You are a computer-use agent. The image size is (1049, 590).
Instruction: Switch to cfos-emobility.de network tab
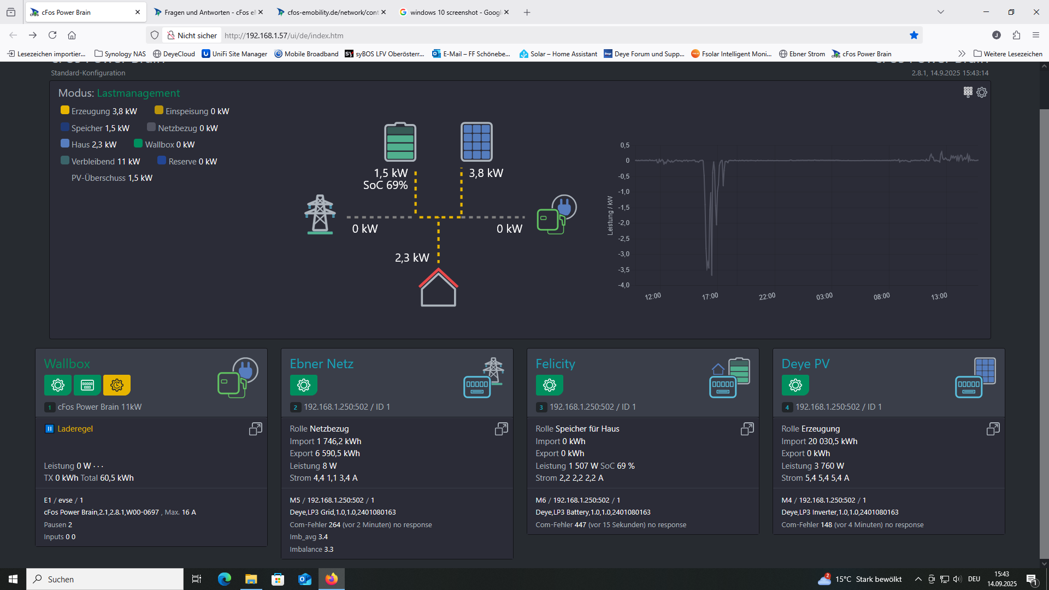pyautogui.click(x=331, y=12)
